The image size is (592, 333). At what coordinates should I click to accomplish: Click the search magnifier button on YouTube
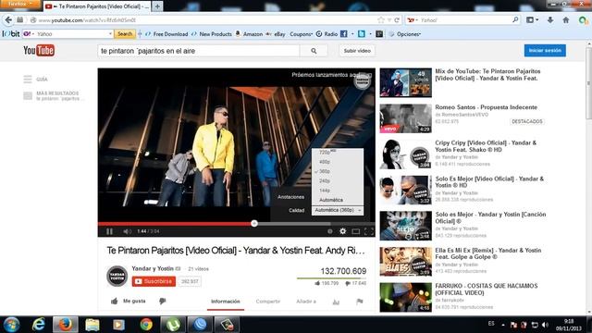coord(314,51)
